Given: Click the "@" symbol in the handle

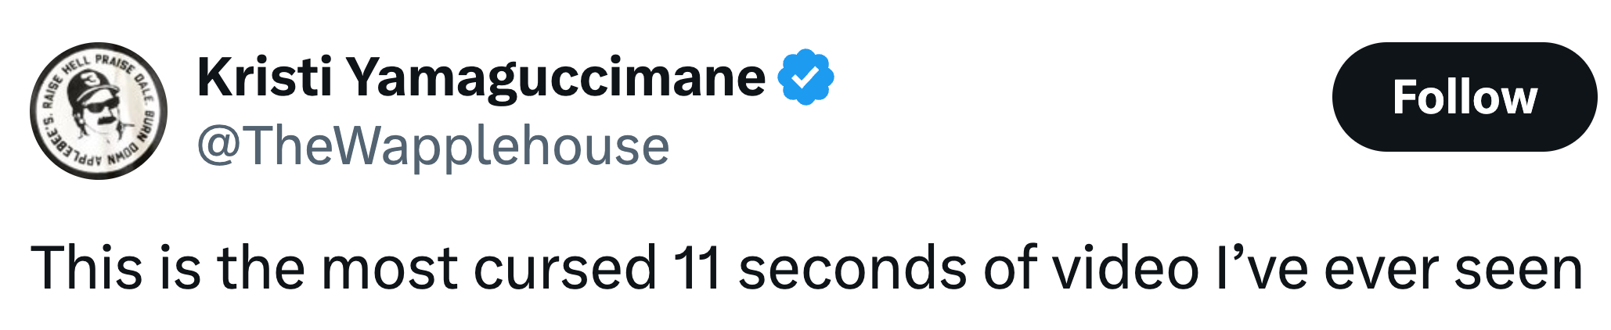Looking at the screenshot, I should (x=218, y=146).
